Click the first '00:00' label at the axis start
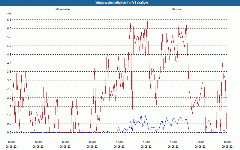The image size is (240, 150). click(x=12, y=142)
